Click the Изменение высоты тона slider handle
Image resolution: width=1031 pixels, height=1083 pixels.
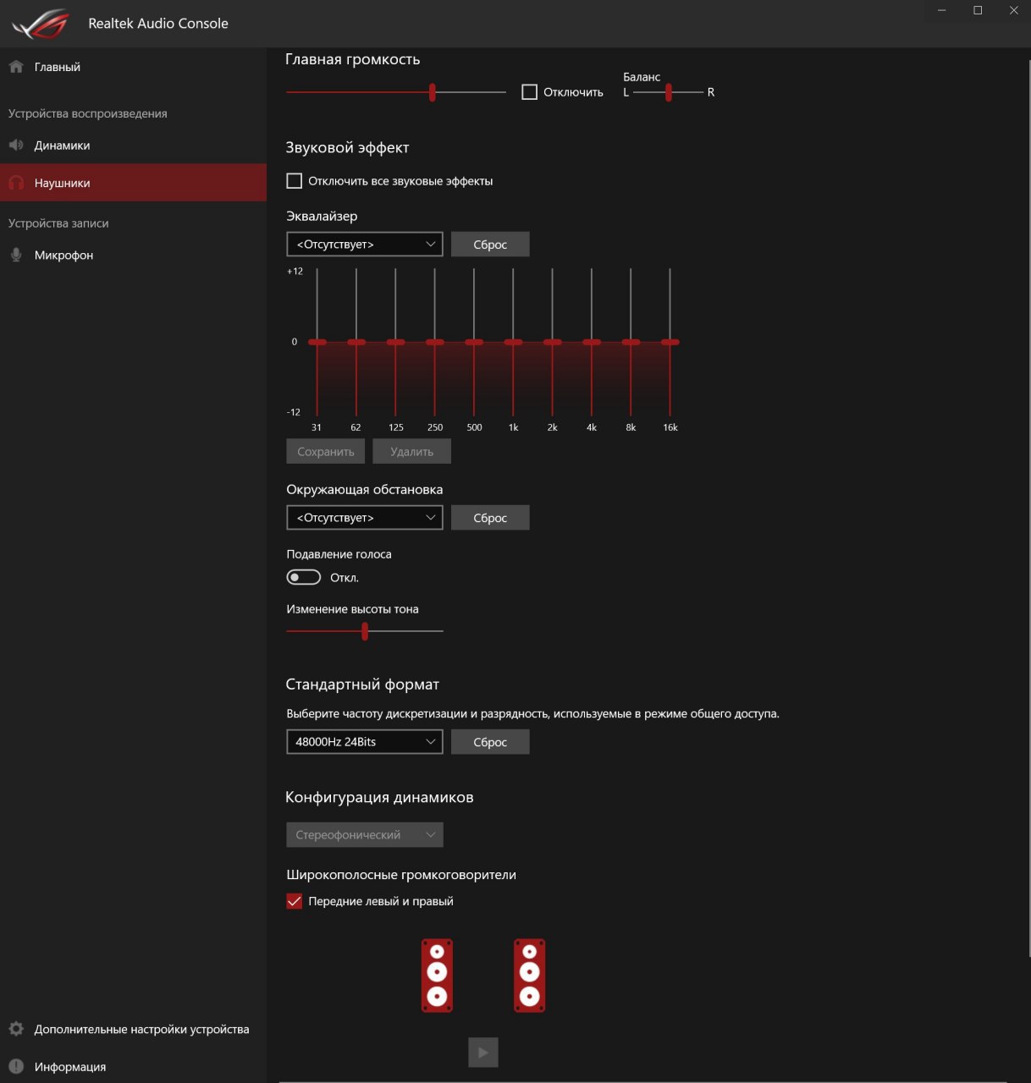(365, 631)
